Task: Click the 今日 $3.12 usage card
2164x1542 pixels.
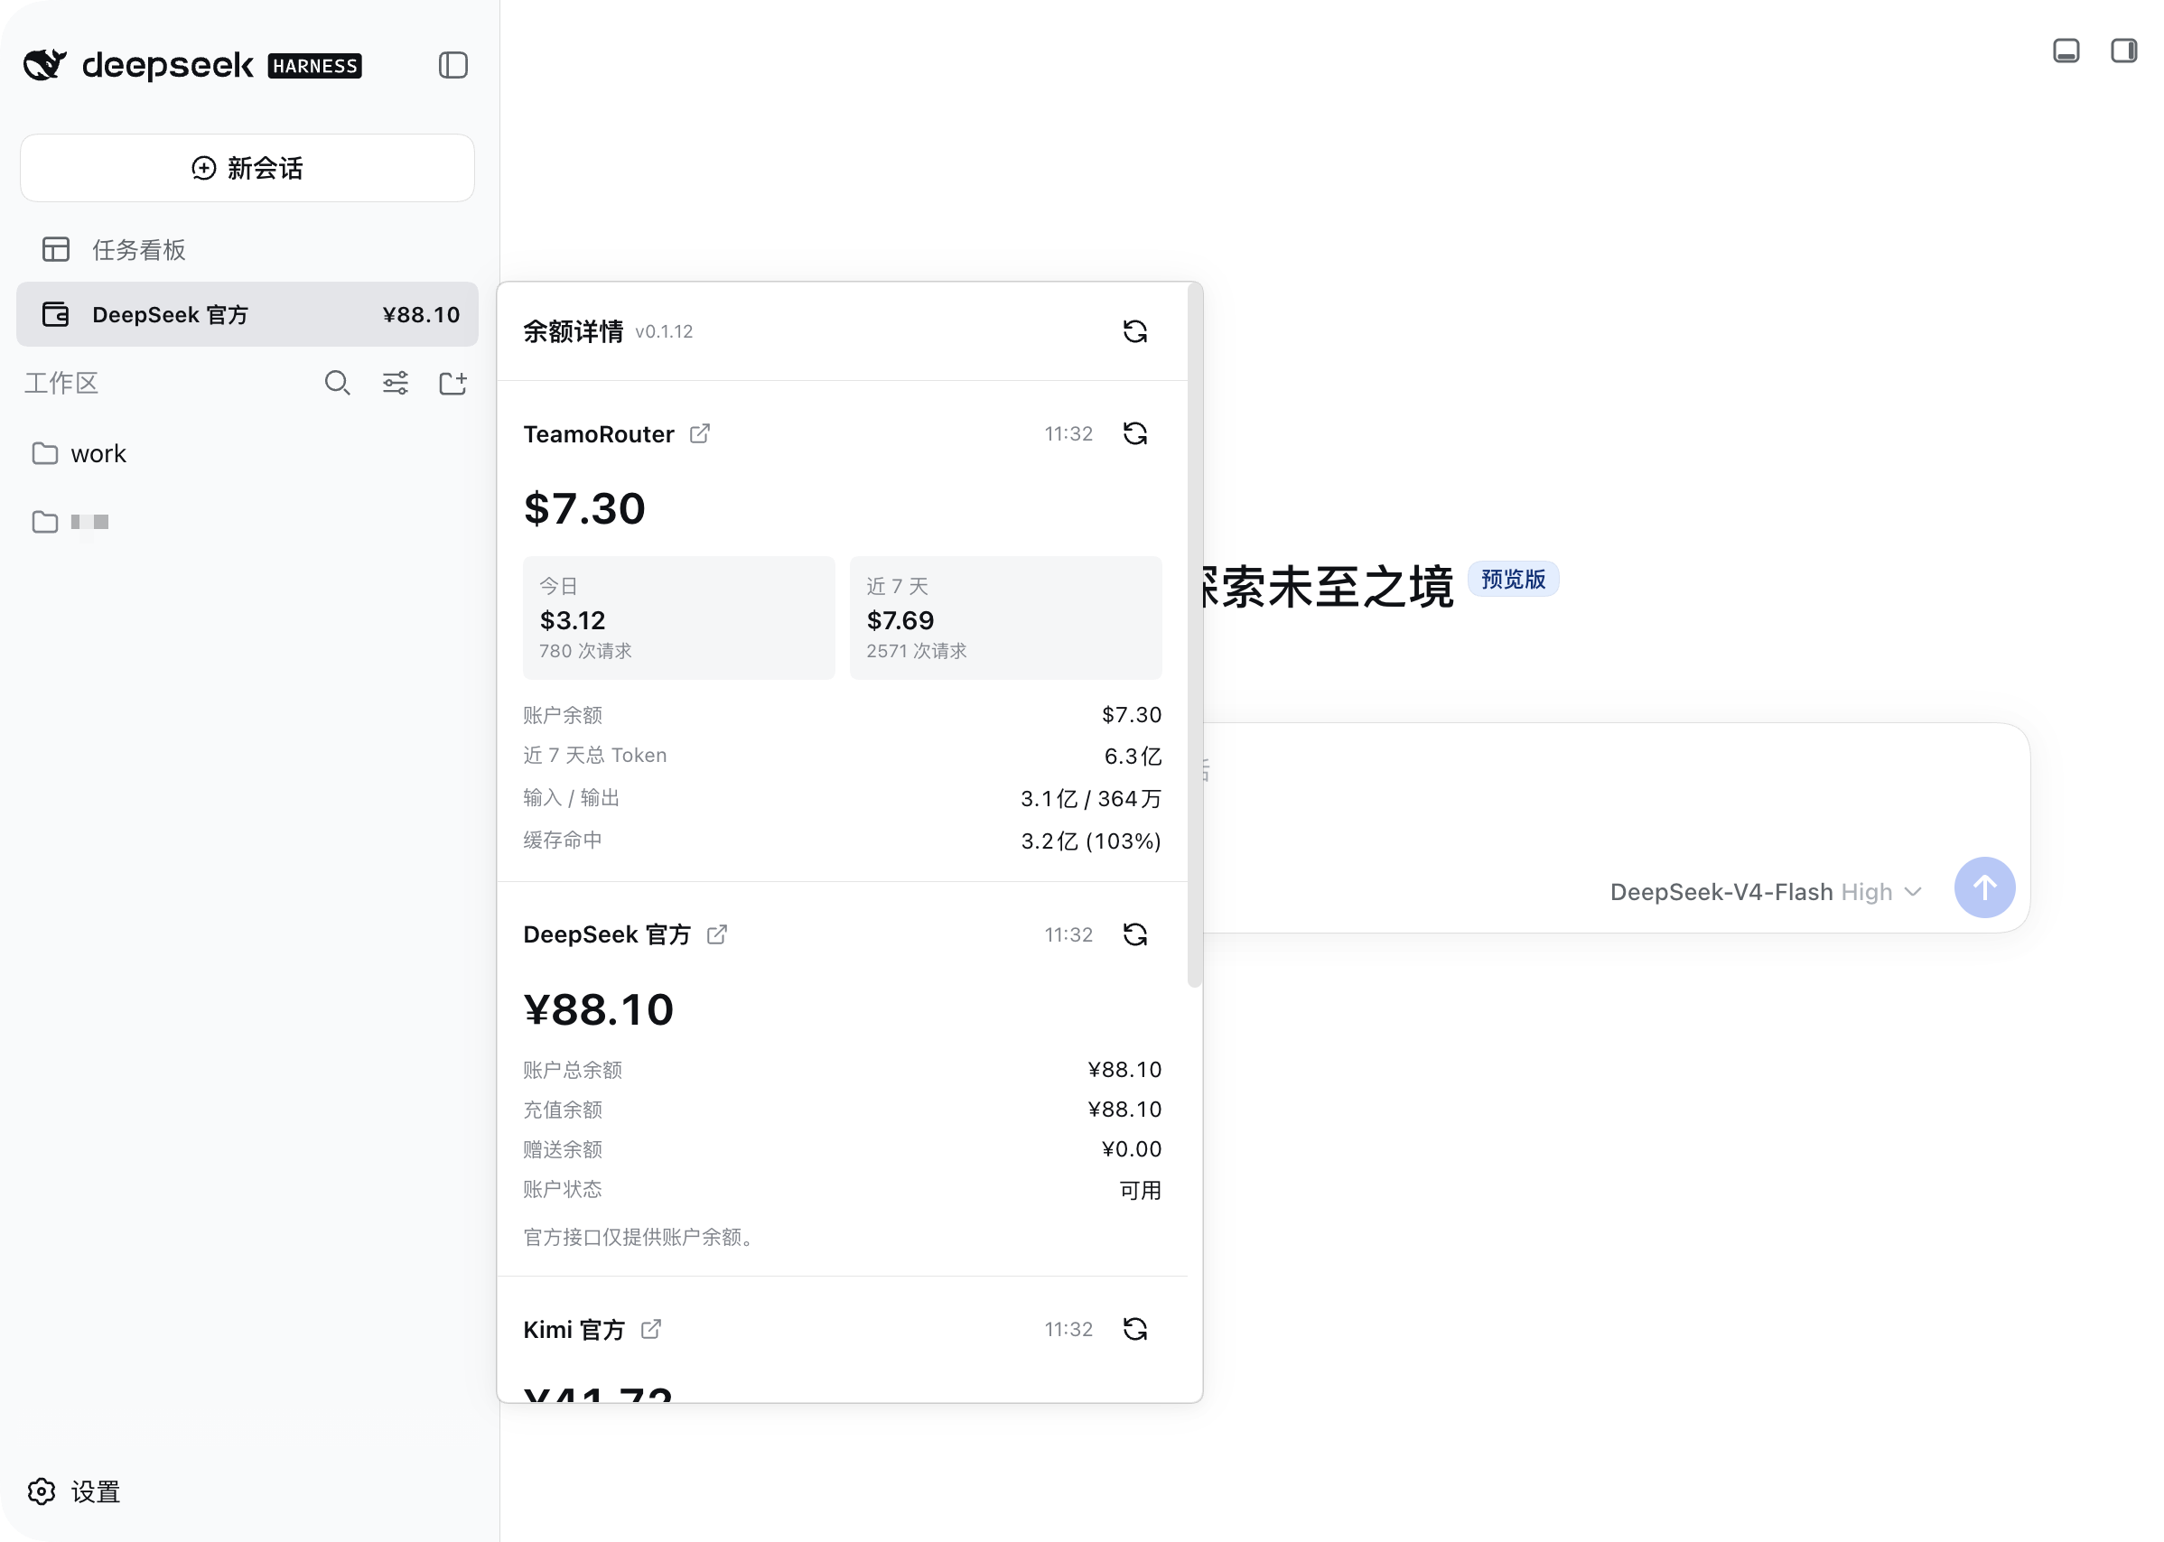Action: pos(678,618)
